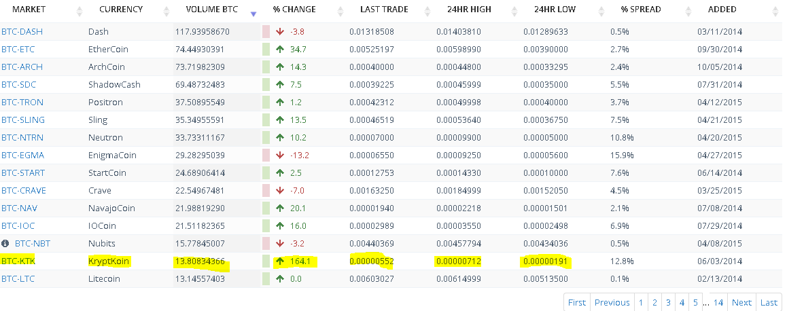Screen dimensions: 787x311
Task: Select 24hr high value 0.00000712
Action: (x=459, y=261)
